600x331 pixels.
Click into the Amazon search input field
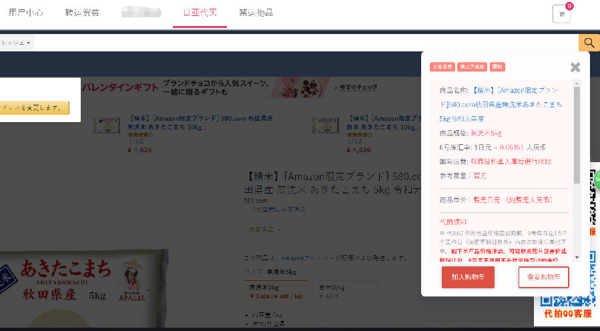(x=306, y=43)
